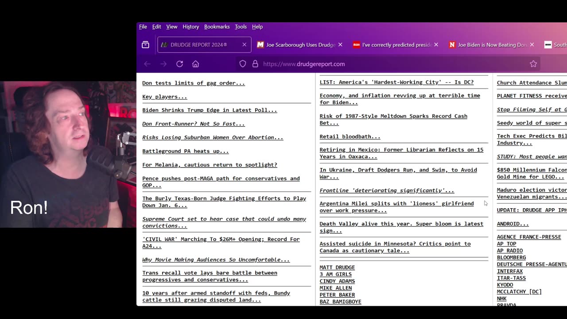Viewport: 567px width, 319px height.
Task: Open 'Biden Shrinks Trump Edge in Latest Poll'
Action: (x=210, y=110)
